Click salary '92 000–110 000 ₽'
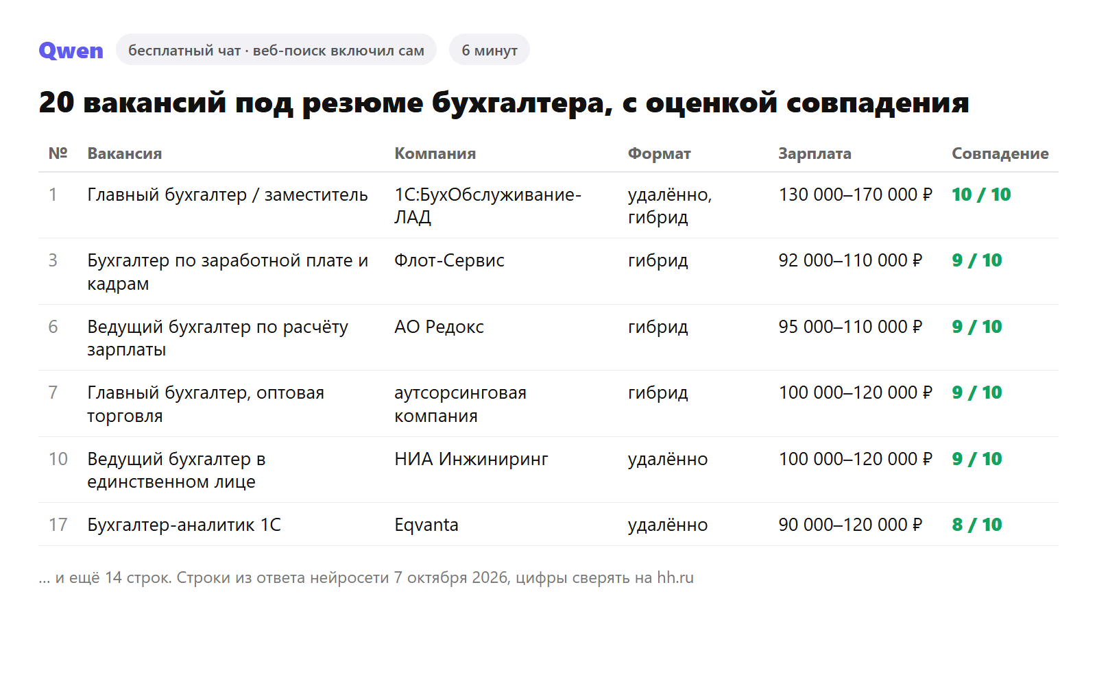Screen dimensions: 1097x685 point(850,260)
